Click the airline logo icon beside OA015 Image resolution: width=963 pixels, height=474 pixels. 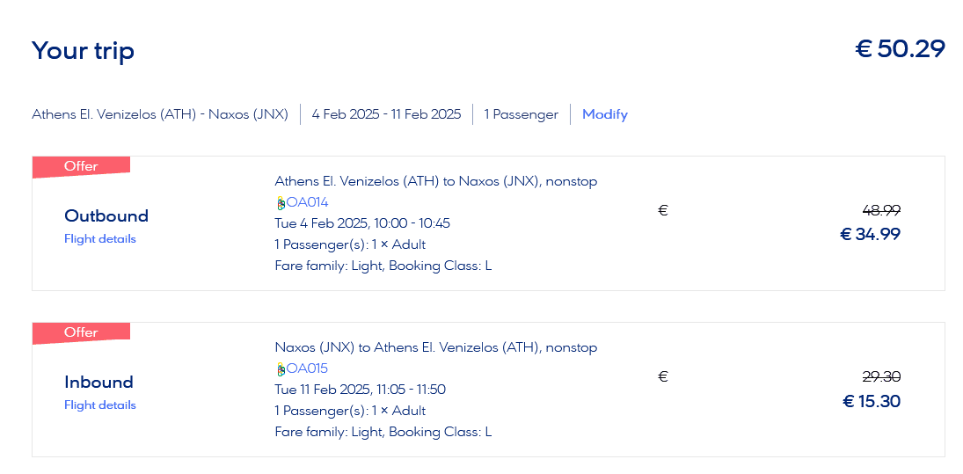click(x=281, y=369)
